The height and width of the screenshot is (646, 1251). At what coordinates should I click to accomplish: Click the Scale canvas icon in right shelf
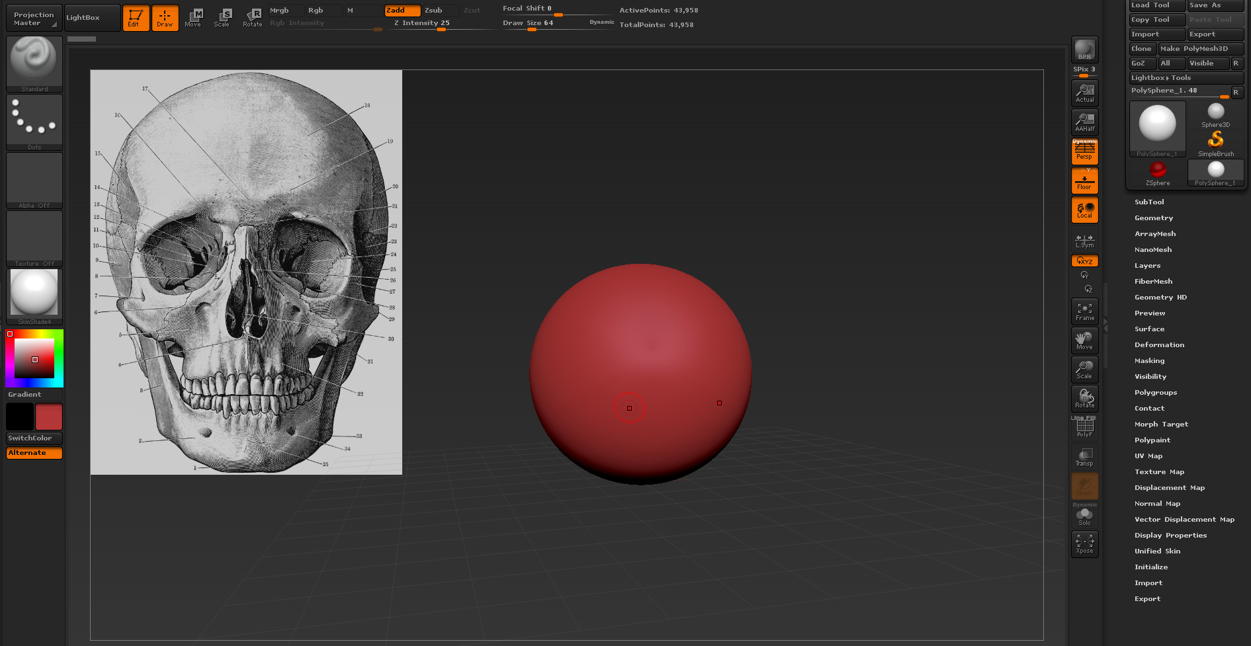[x=1085, y=370]
